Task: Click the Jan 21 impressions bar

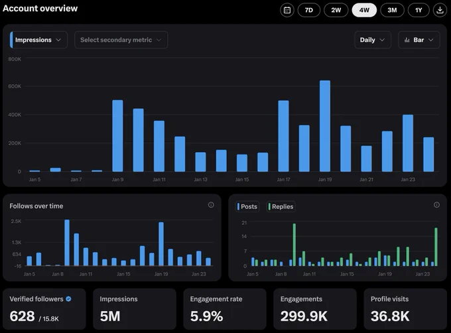Action: 366,159
